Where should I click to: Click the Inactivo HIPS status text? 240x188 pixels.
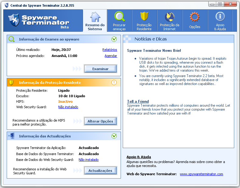click(65, 101)
